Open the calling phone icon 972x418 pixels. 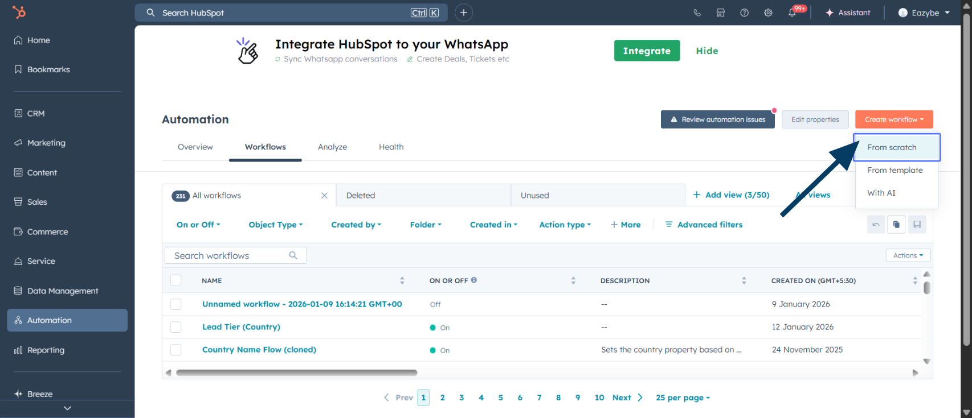pyautogui.click(x=697, y=13)
